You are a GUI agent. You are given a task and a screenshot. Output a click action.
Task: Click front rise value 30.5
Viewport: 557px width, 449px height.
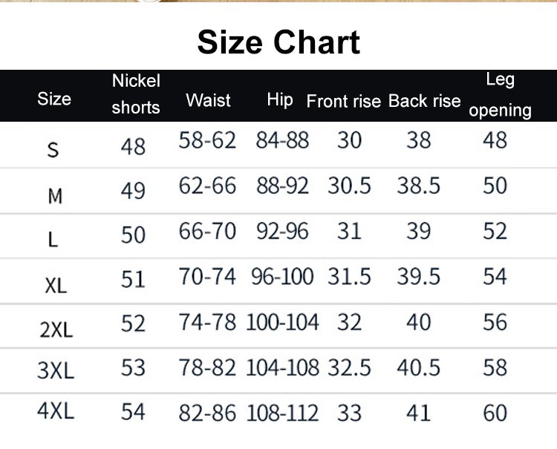[349, 186]
